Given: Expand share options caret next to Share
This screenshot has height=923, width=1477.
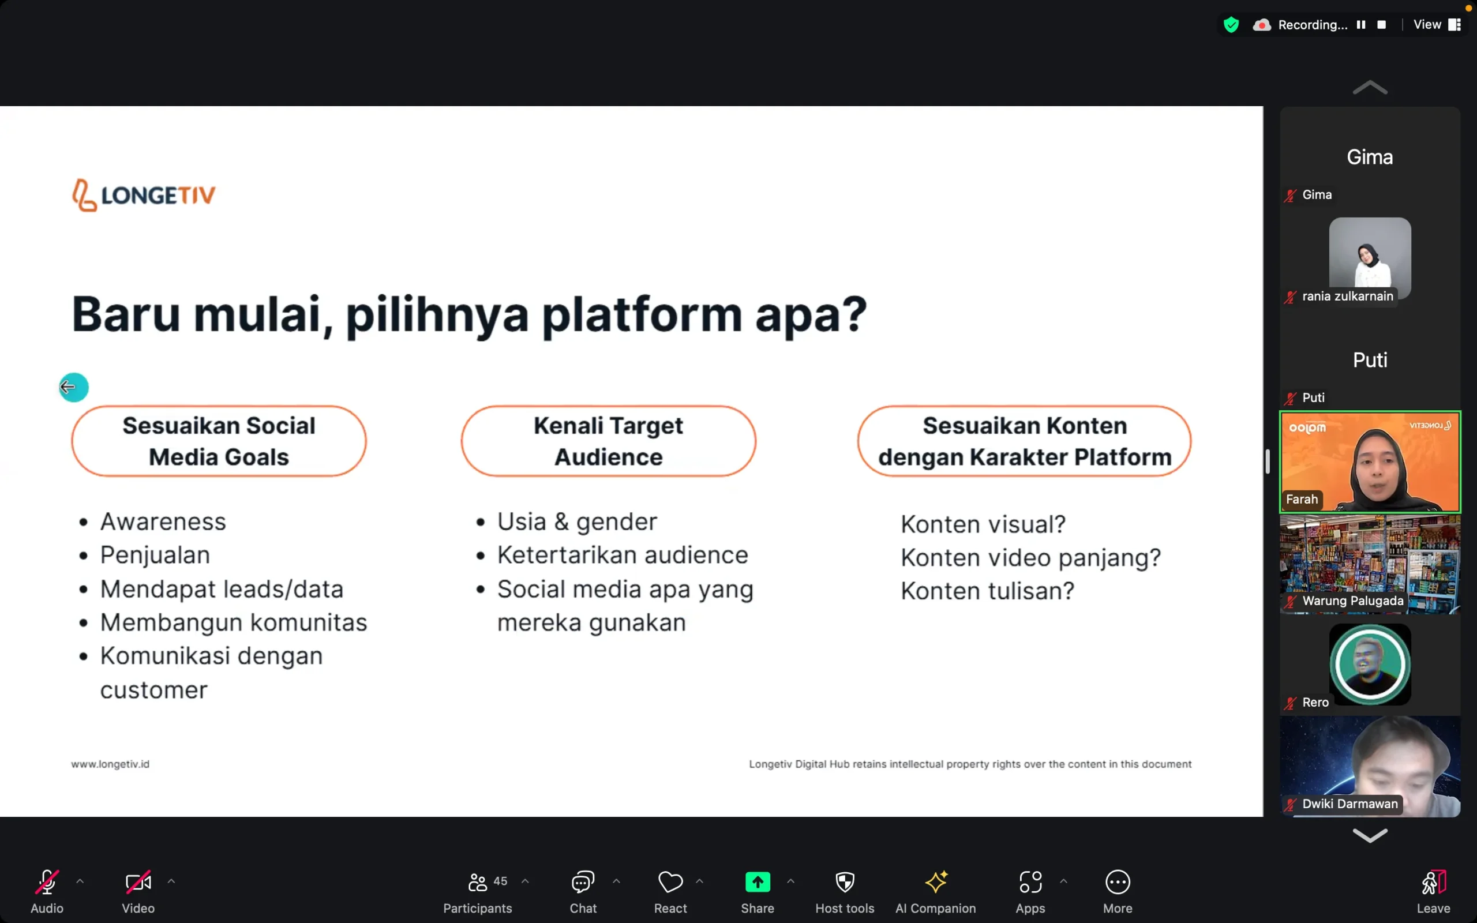Looking at the screenshot, I should pyautogui.click(x=791, y=881).
